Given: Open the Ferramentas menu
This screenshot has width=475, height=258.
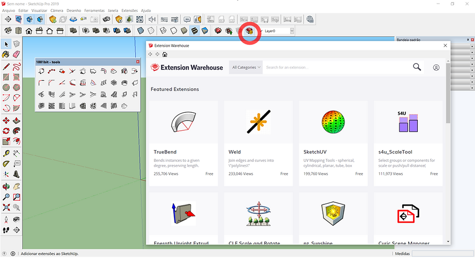Looking at the screenshot, I should [x=95, y=11].
